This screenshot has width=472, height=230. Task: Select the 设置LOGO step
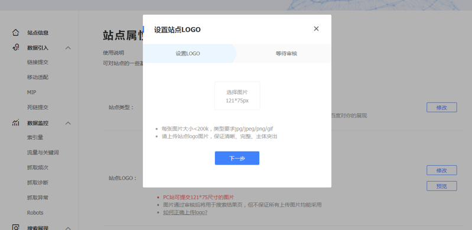pos(188,54)
